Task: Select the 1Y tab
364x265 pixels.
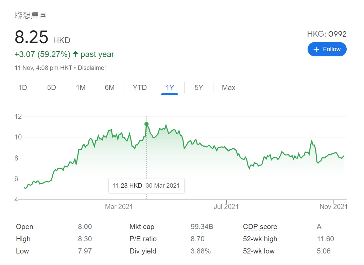Action: (x=170, y=88)
